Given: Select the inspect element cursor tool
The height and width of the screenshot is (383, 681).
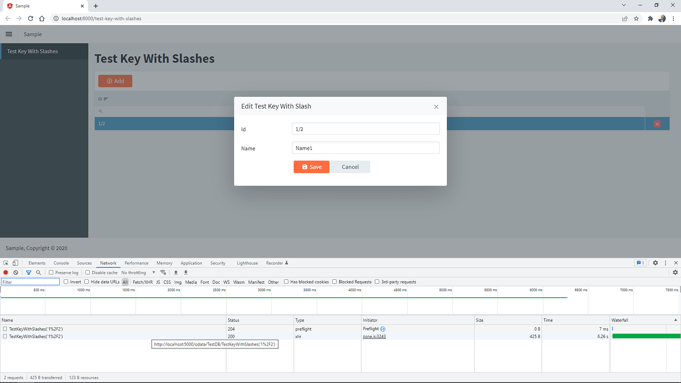Looking at the screenshot, I should (5, 263).
